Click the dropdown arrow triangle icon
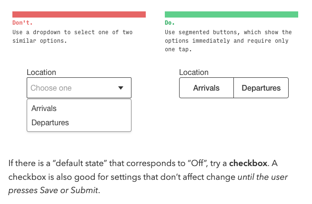The image size is (312, 204). [121, 88]
